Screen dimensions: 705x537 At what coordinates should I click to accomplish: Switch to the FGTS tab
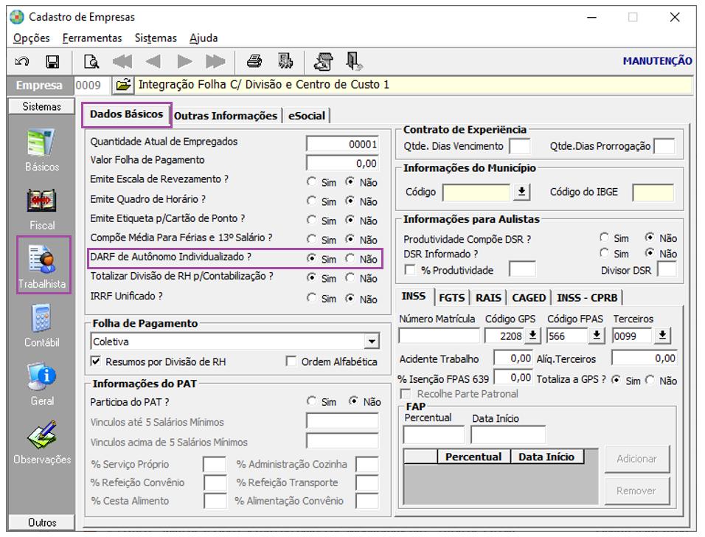(451, 298)
